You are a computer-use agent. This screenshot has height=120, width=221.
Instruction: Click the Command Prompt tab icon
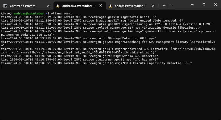click(5, 6)
